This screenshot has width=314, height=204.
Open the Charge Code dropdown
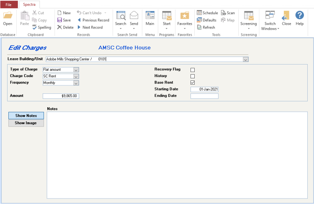76,76
